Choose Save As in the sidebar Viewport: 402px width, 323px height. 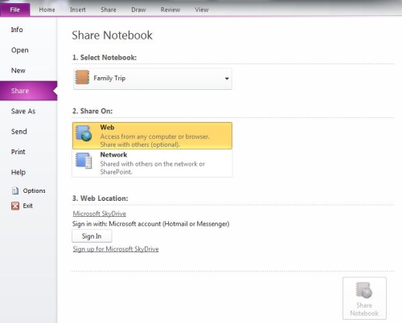23,111
